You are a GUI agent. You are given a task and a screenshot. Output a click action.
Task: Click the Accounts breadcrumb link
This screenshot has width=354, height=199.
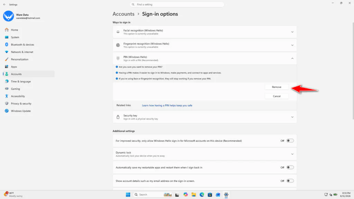123,14
